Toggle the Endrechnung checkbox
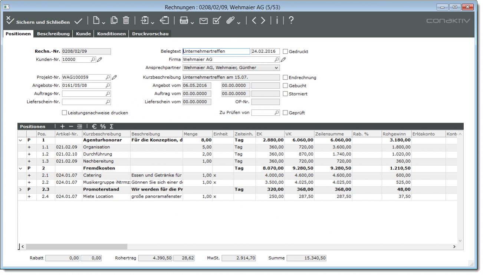 [285, 77]
